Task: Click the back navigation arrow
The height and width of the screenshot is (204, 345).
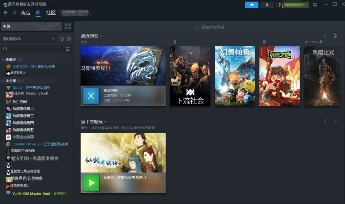Action: pos(6,13)
